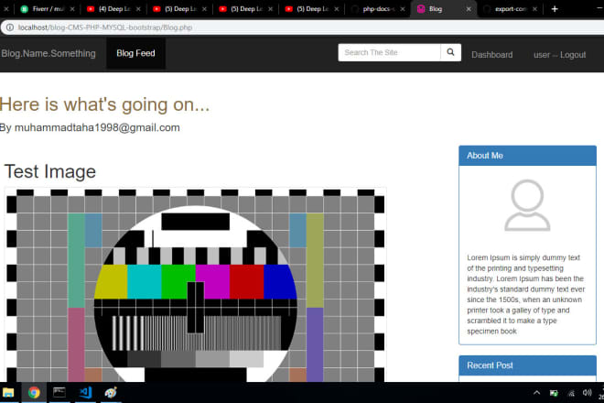The height and width of the screenshot is (403, 604).
Task: Click the About Me panel heading
Action: 527,156
